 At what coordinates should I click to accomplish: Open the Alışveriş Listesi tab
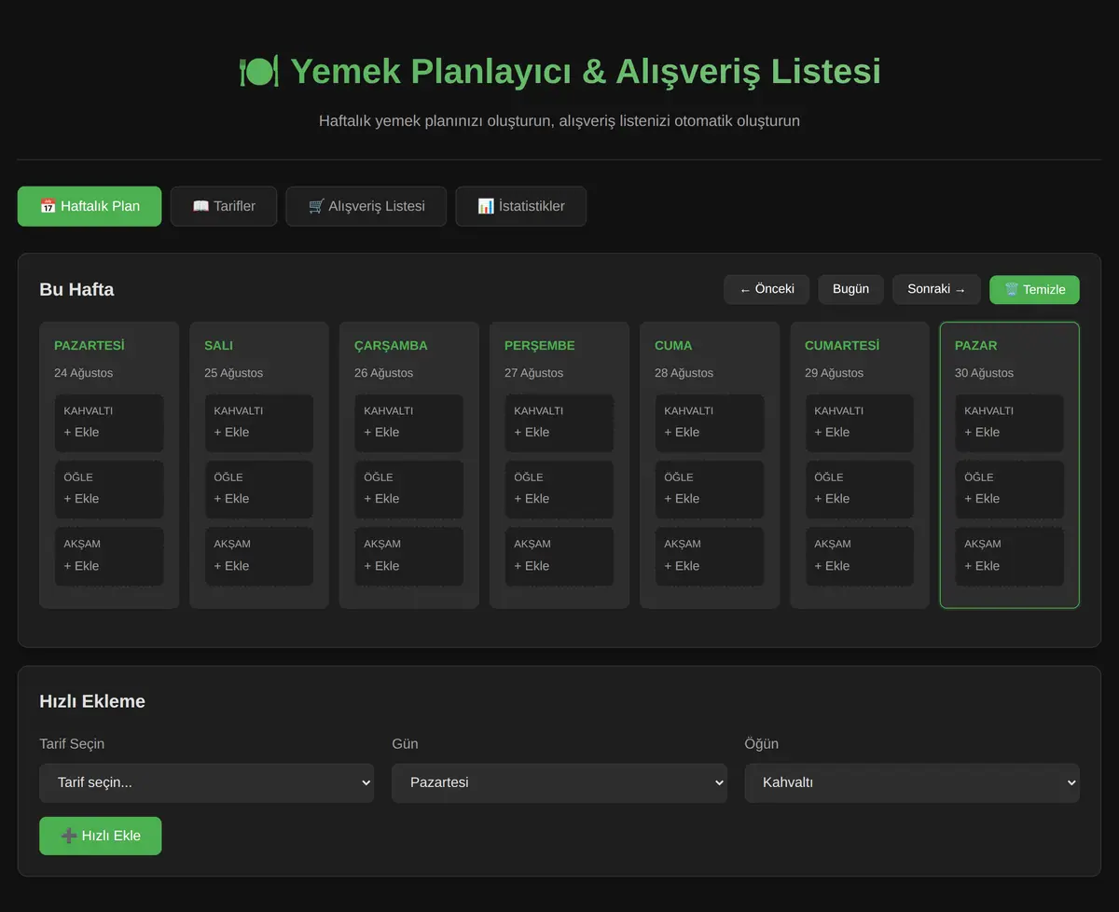click(x=366, y=206)
